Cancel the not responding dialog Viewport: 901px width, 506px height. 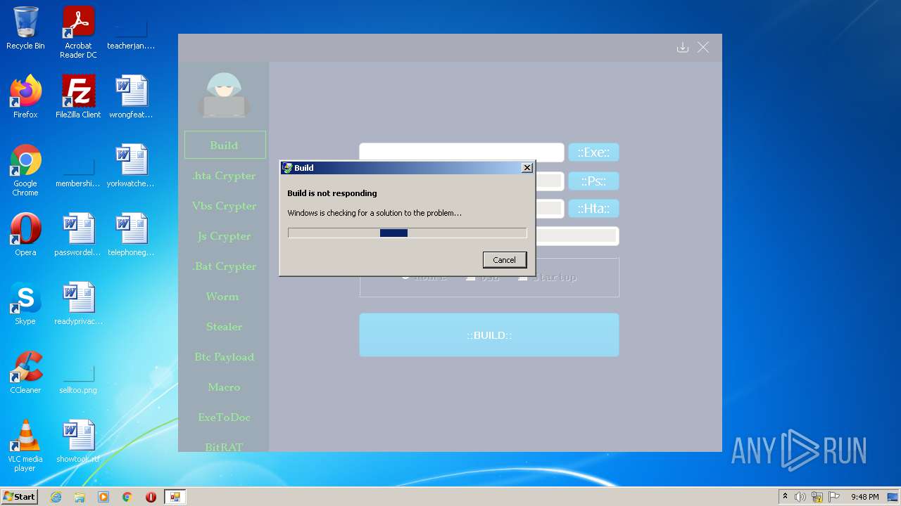click(x=504, y=260)
